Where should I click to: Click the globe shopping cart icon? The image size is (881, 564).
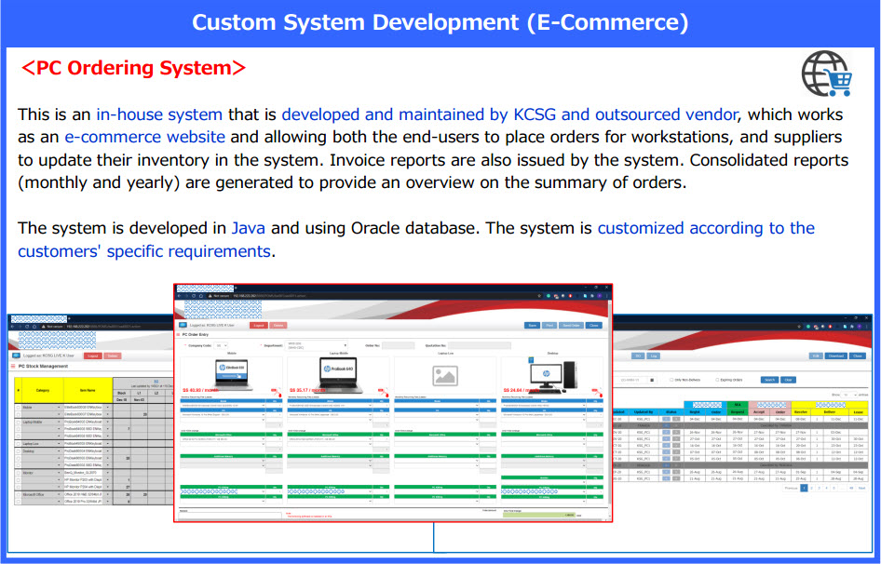point(827,74)
